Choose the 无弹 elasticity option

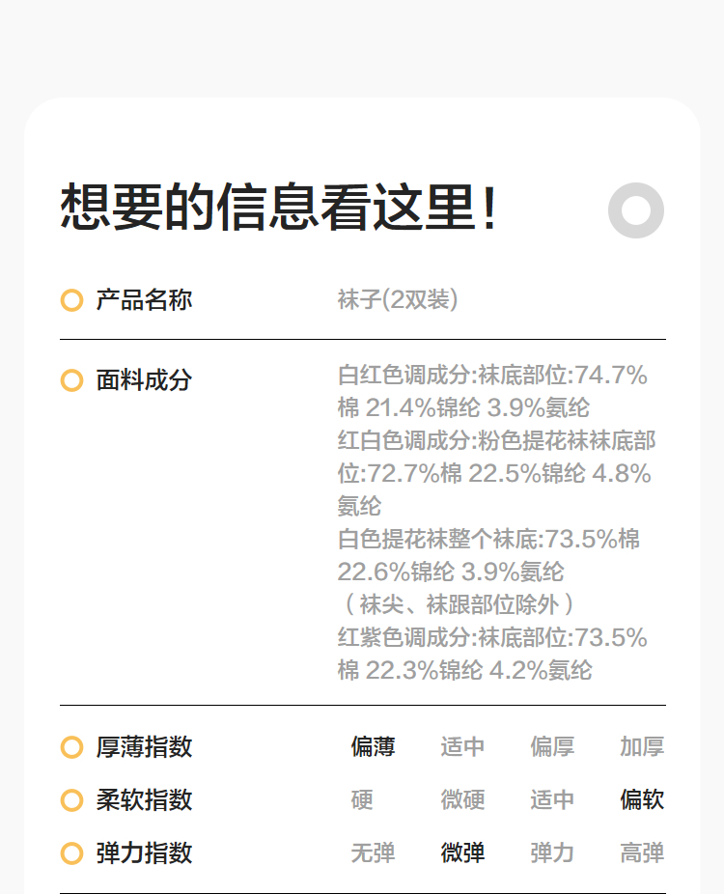(x=373, y=853)
